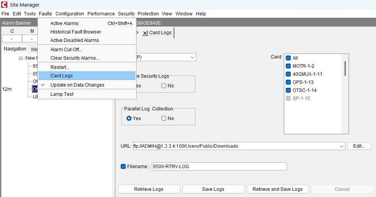This screenshot has height=197, width=376.
Task: Expand the URL dropdown list
Action: coord(341,146)
